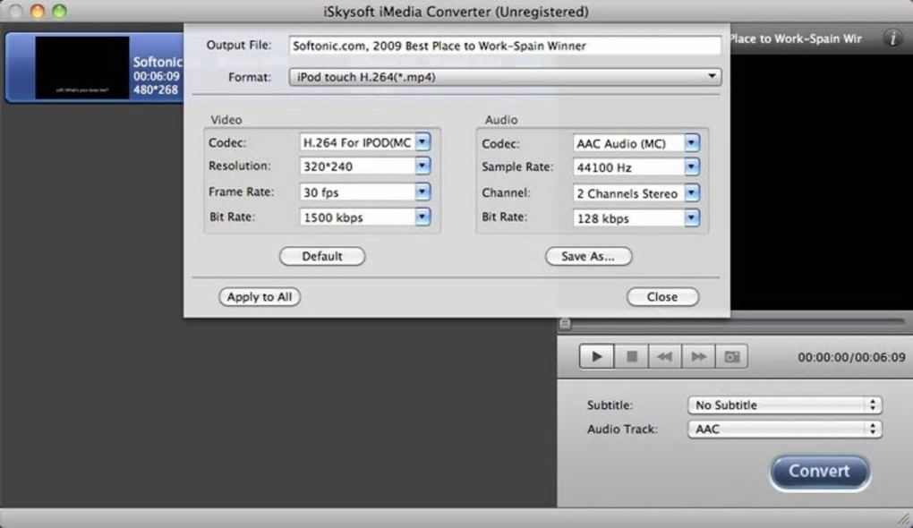The height and width of the screenshot is (528, 913).
Task: Open the Format dropdown
Action: (505, 77)
